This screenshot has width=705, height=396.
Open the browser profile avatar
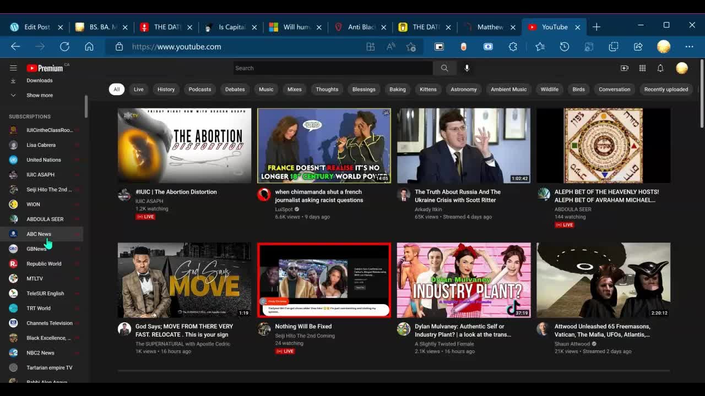coord(664,47)
